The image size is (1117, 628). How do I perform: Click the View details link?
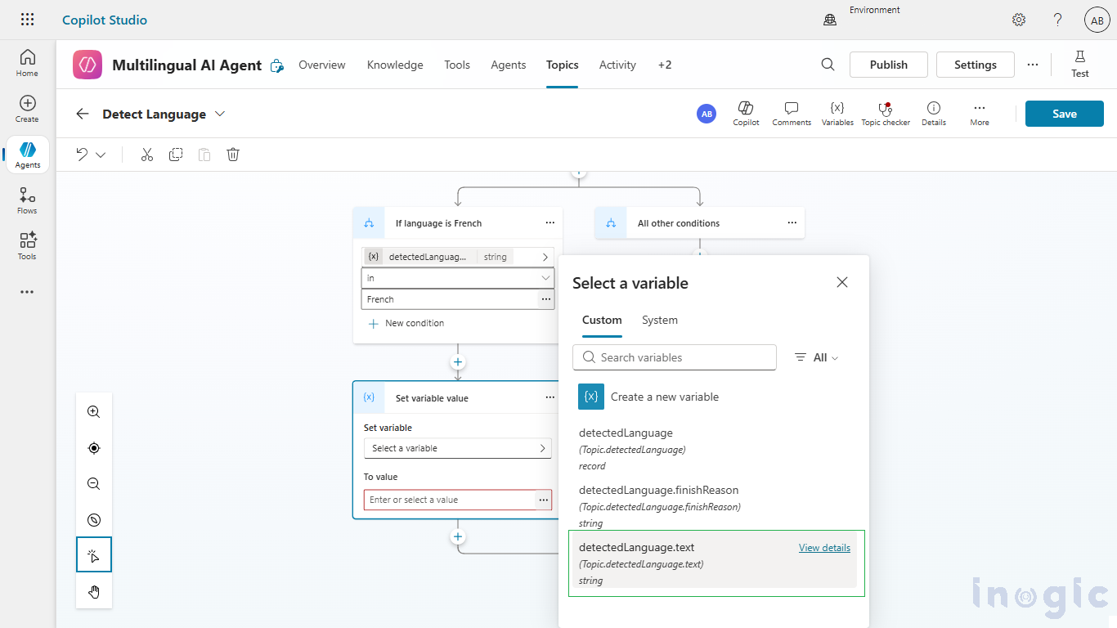point(824,548)
